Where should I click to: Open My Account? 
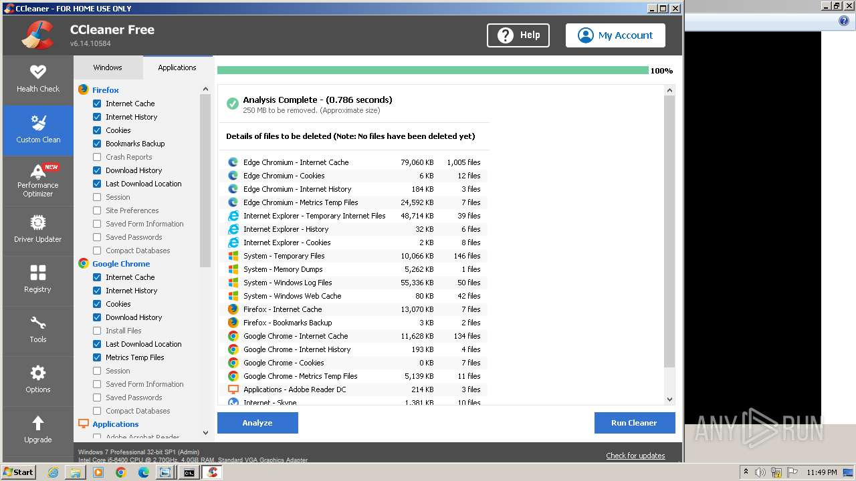click(x=615, y=35)
